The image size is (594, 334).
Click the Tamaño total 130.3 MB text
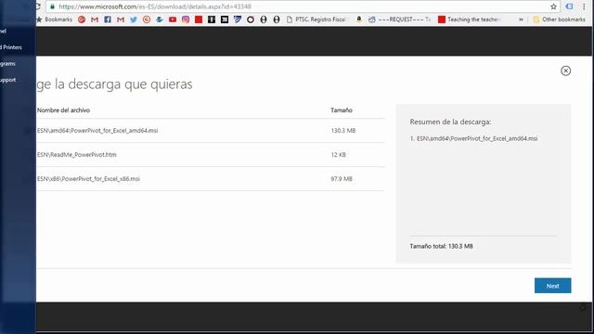point(441,246)
